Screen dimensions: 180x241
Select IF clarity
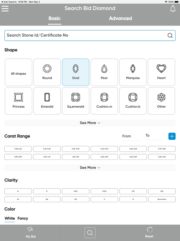47,191
